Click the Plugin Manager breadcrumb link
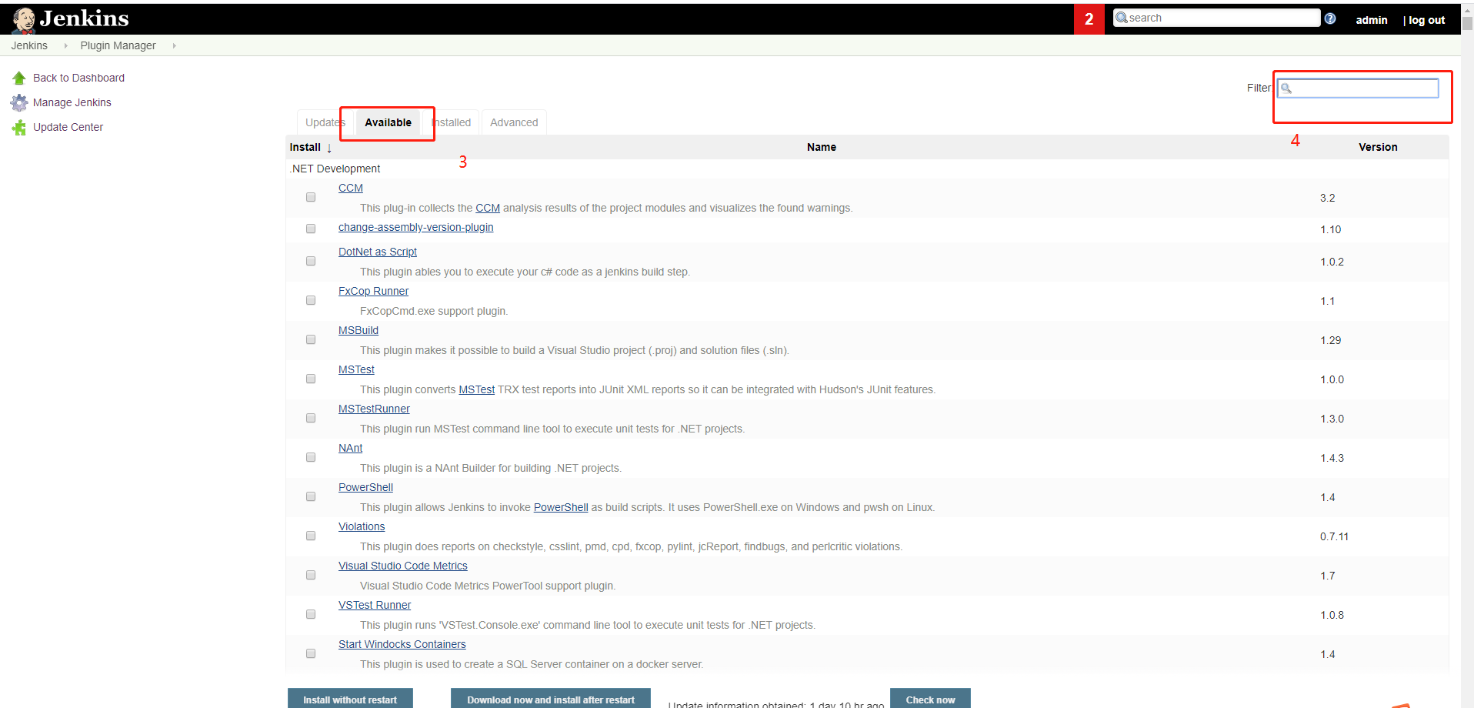The height and width of the screenshot is (708, 1474). [x=118, y=46]
